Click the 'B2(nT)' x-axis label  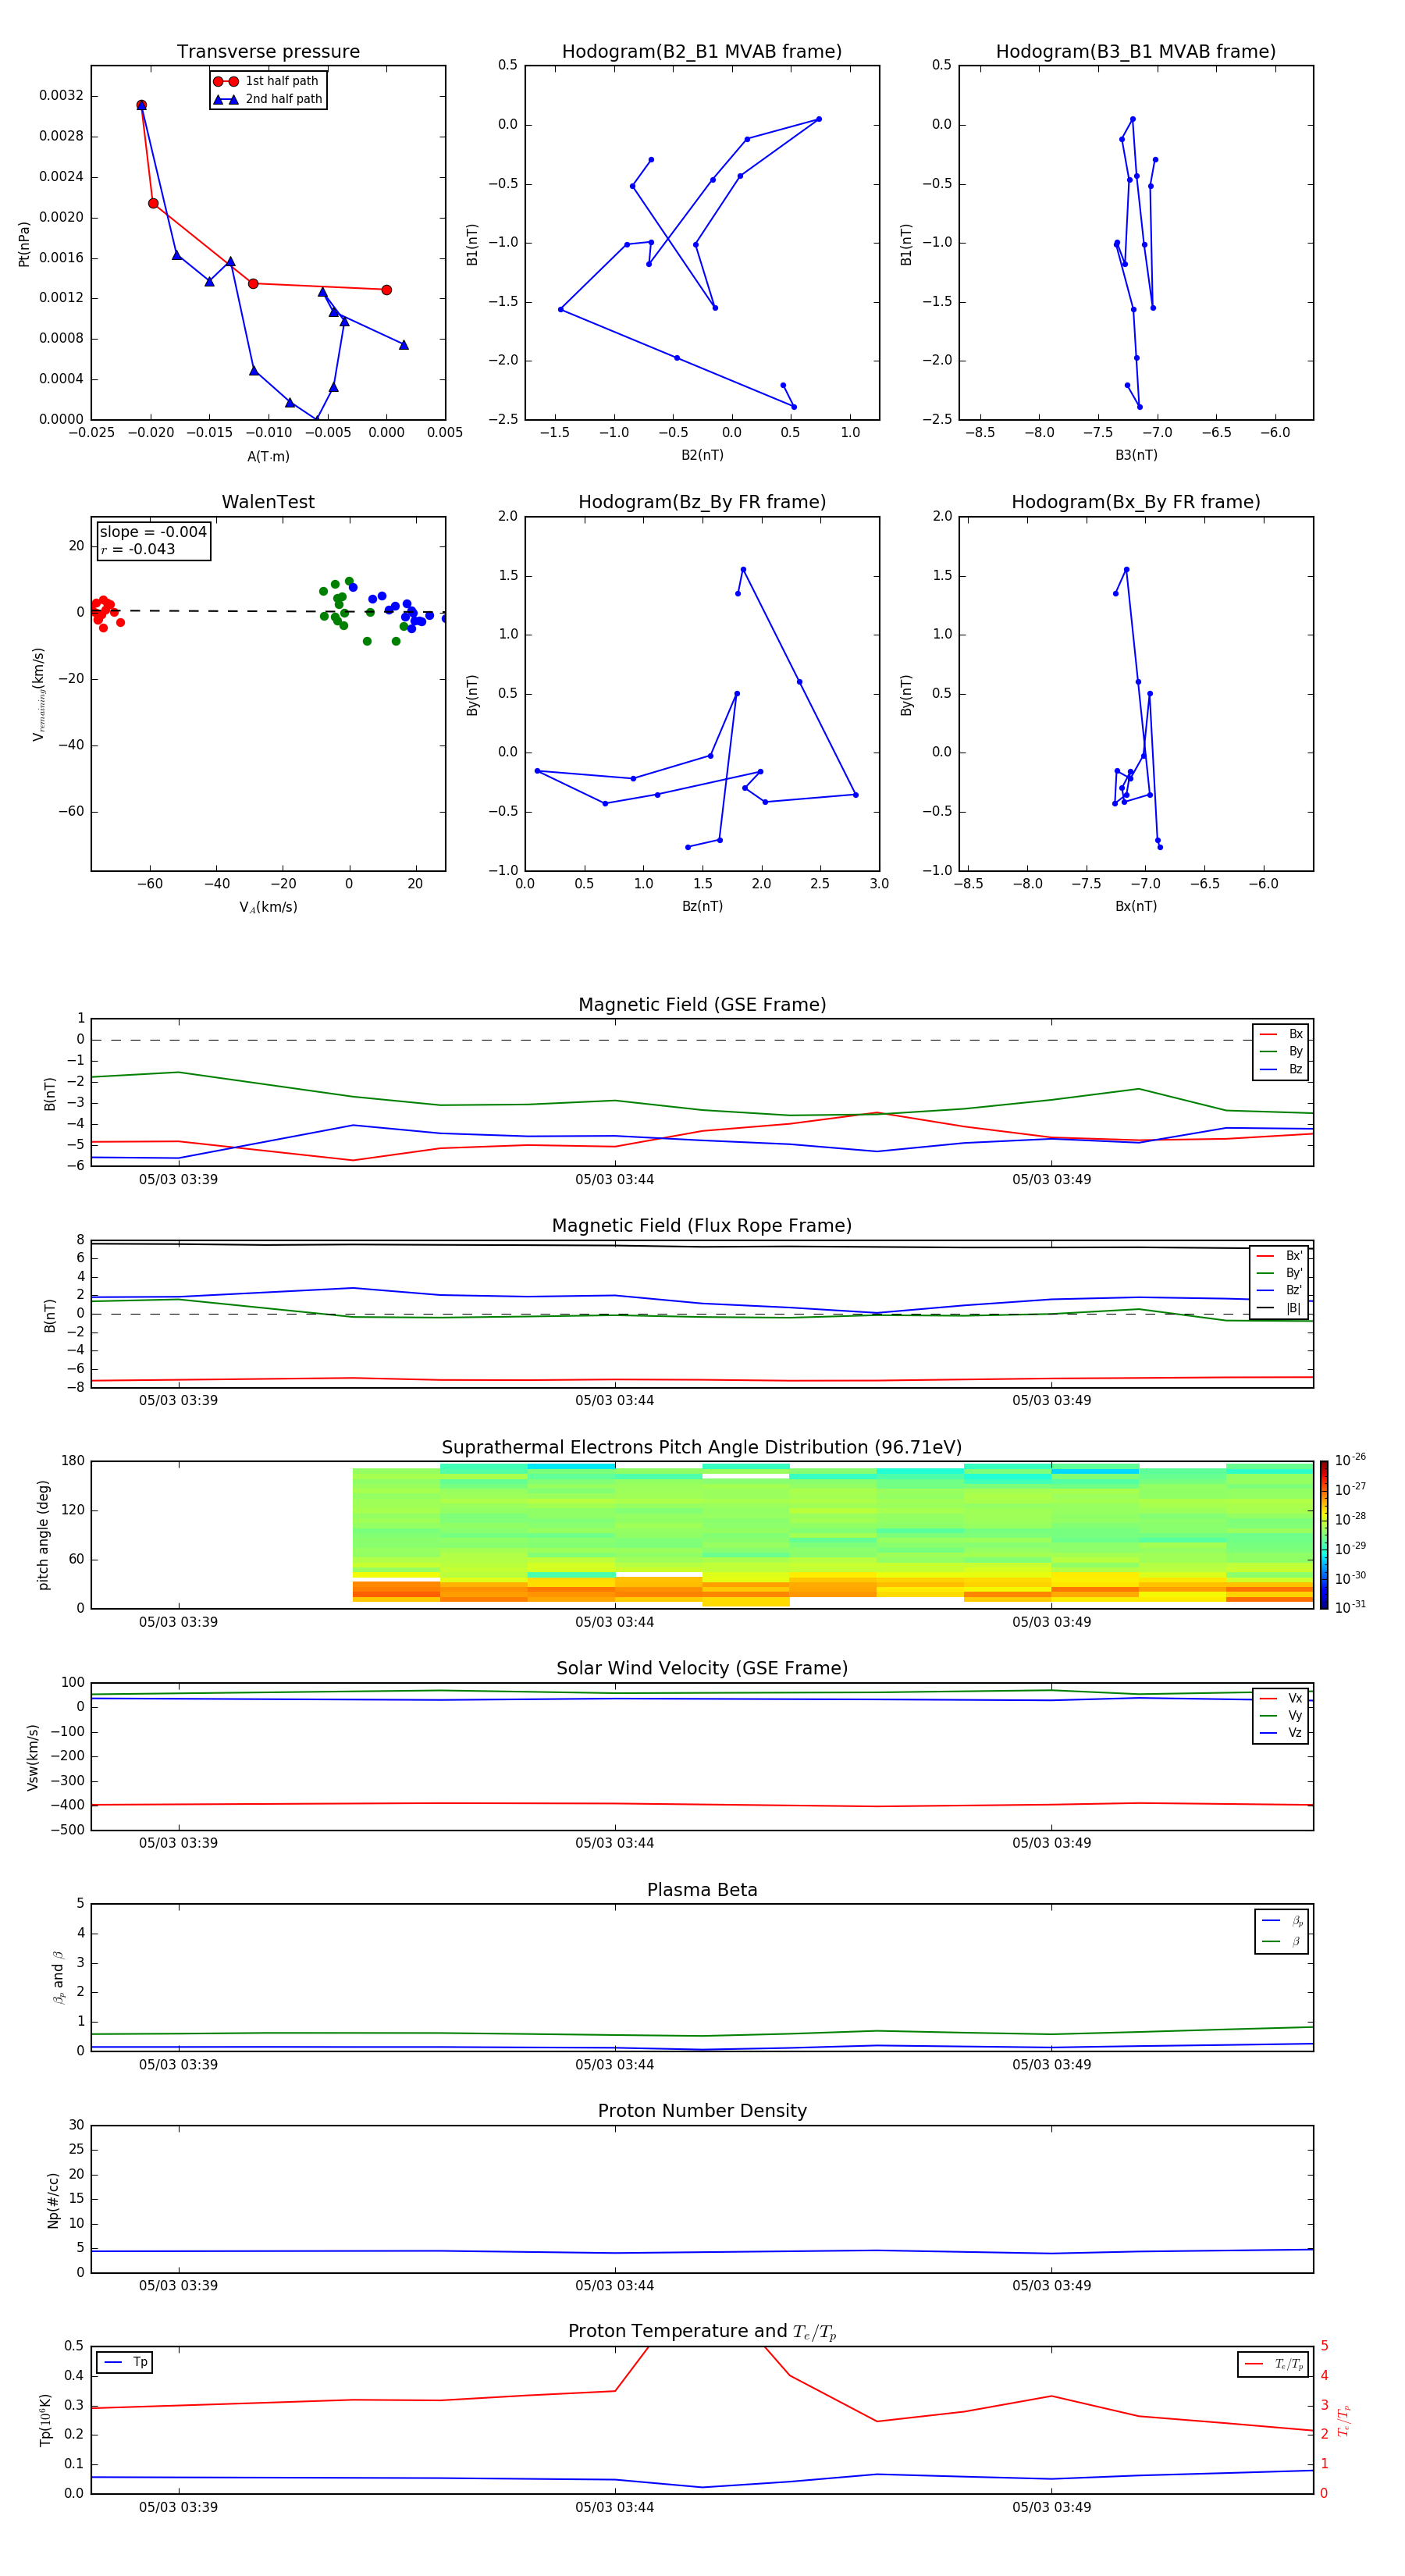click(x=702, y=455)
